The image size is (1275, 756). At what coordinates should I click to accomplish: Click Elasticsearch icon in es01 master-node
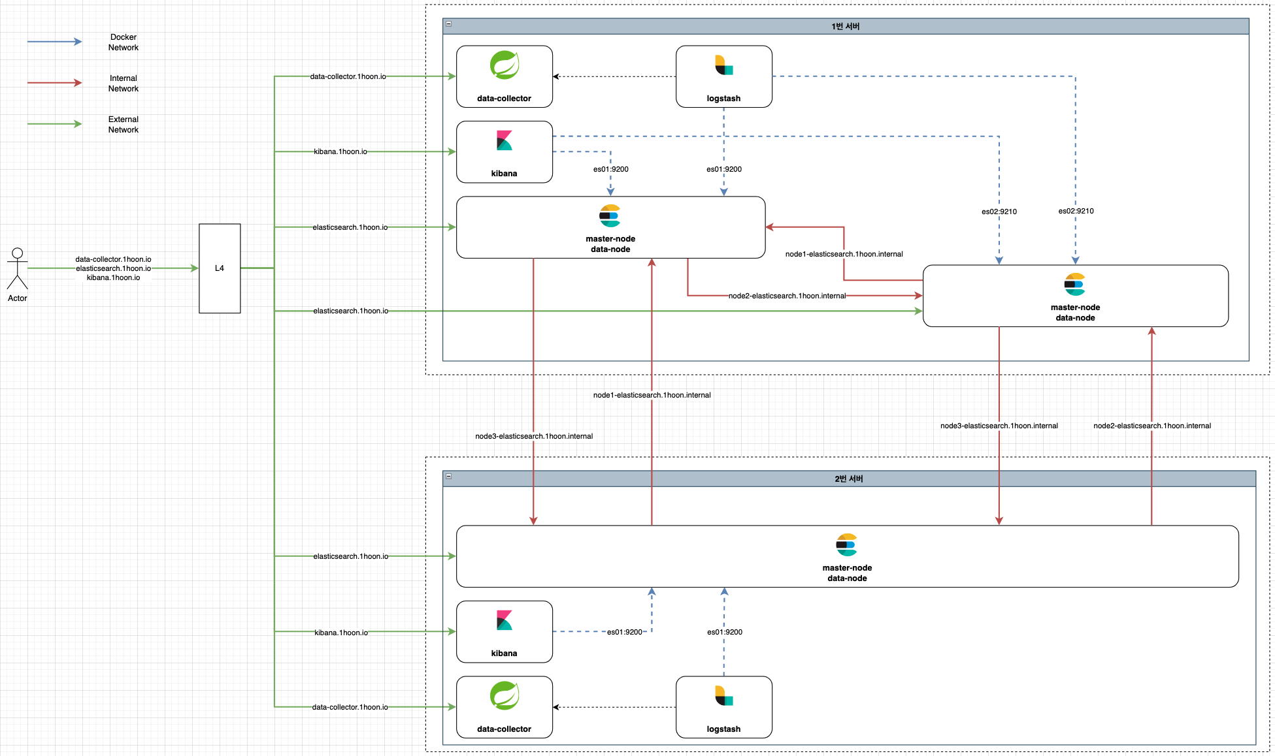pyautogui.click(x=610, y=215)
